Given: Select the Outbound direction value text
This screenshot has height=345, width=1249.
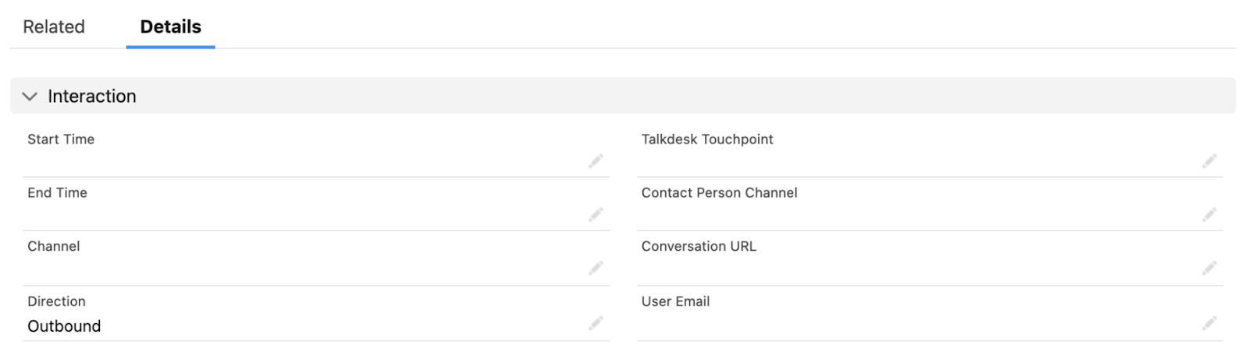Looking at the screenshot, I should (x=64, y=326).
